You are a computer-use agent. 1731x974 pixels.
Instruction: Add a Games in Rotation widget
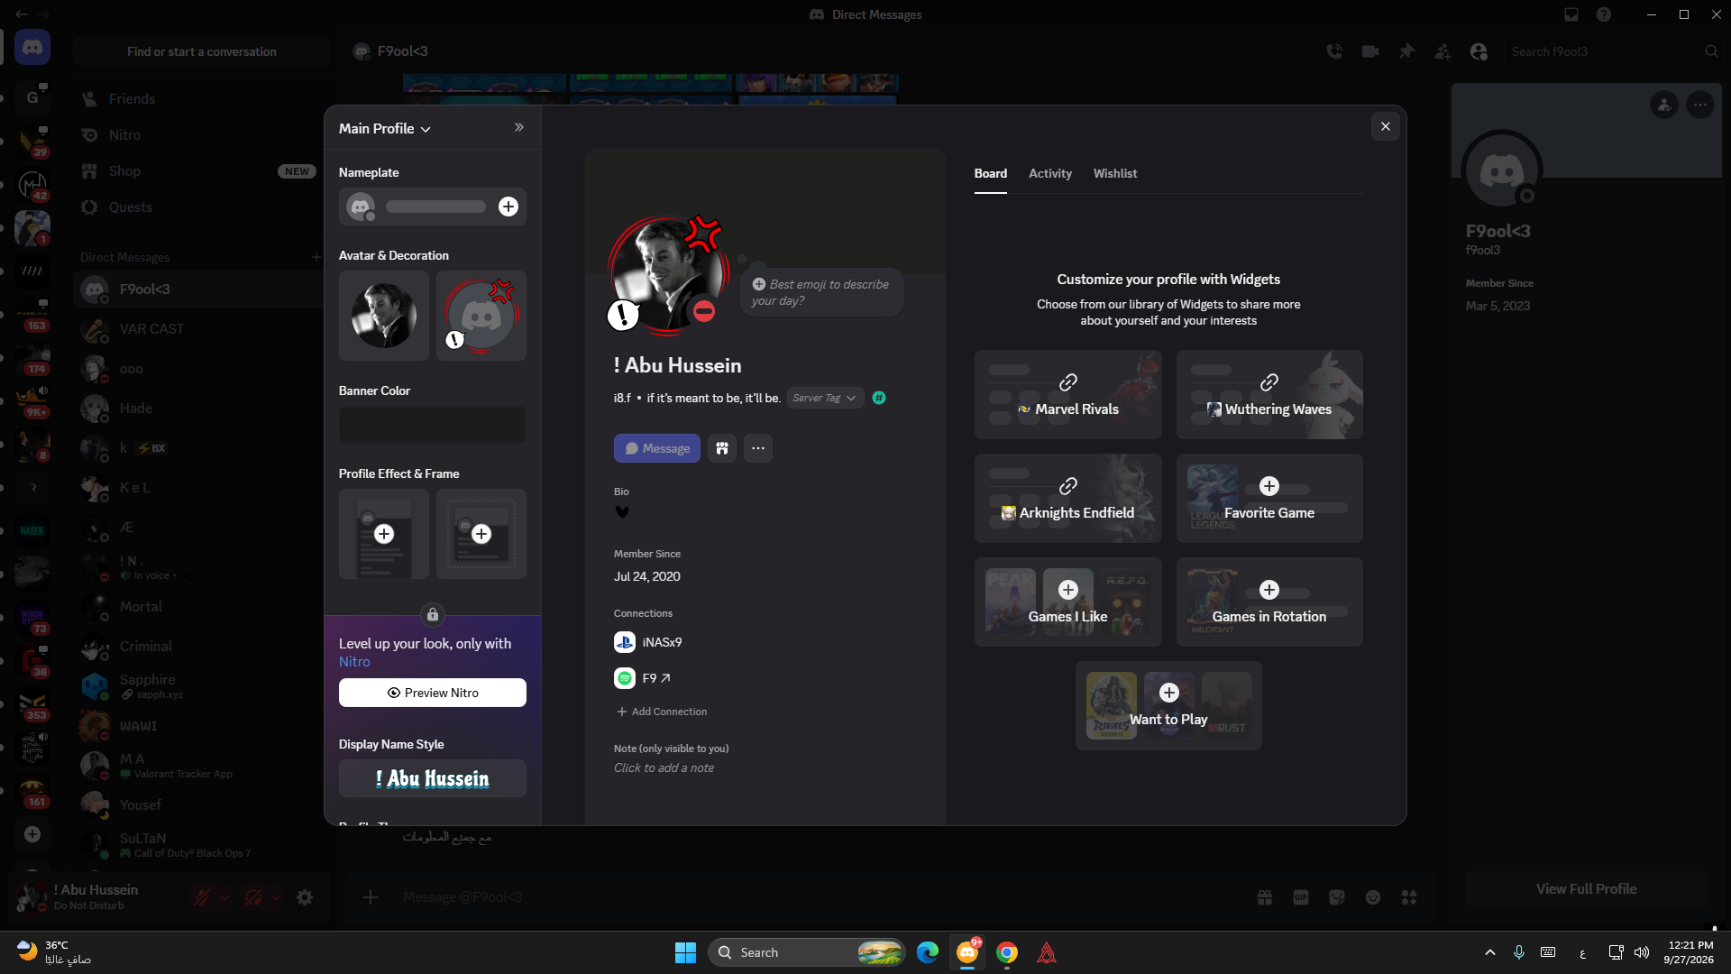(x=1269, y=602)
